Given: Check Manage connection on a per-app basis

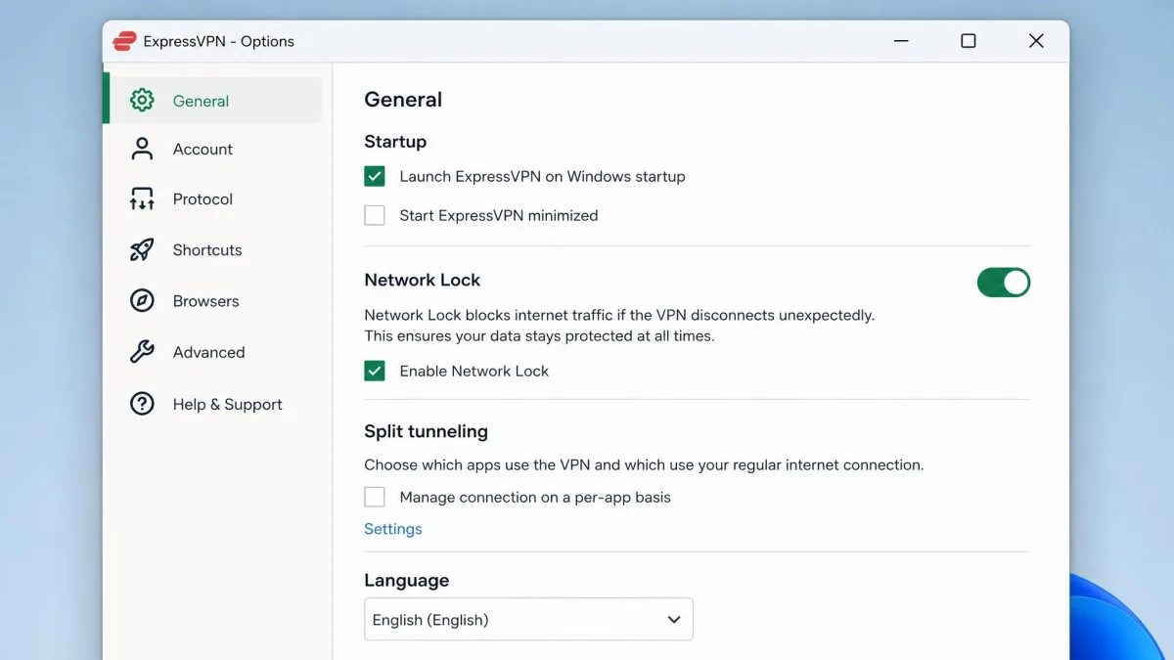Looking at the screenshot, I should point(375,497).
